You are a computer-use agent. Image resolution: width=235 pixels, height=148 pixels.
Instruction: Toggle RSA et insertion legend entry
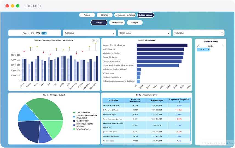pos(81,121)
